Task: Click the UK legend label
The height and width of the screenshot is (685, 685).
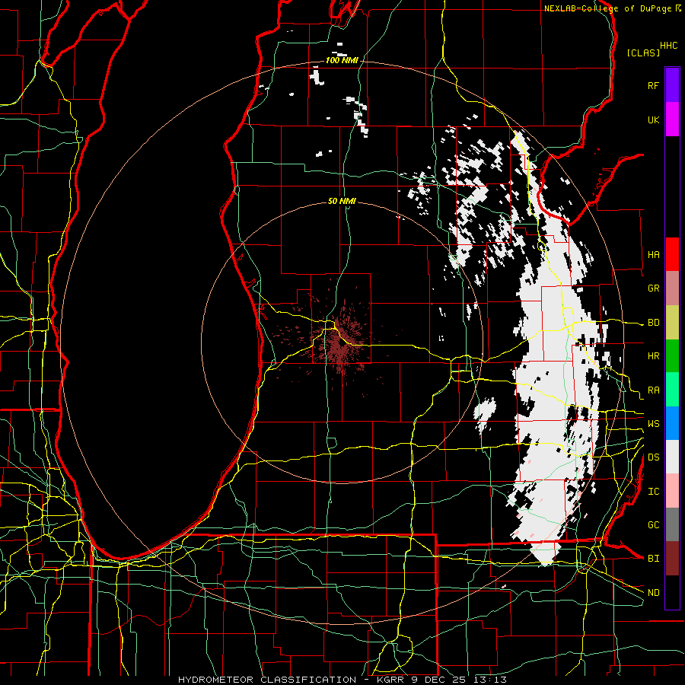Action: tap(653, 119)
